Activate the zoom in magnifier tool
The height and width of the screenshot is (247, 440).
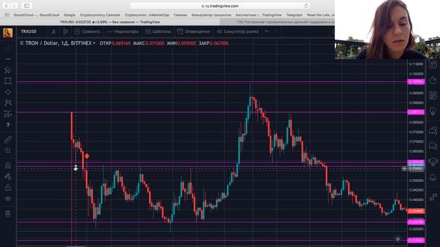(x=8, y=151)
